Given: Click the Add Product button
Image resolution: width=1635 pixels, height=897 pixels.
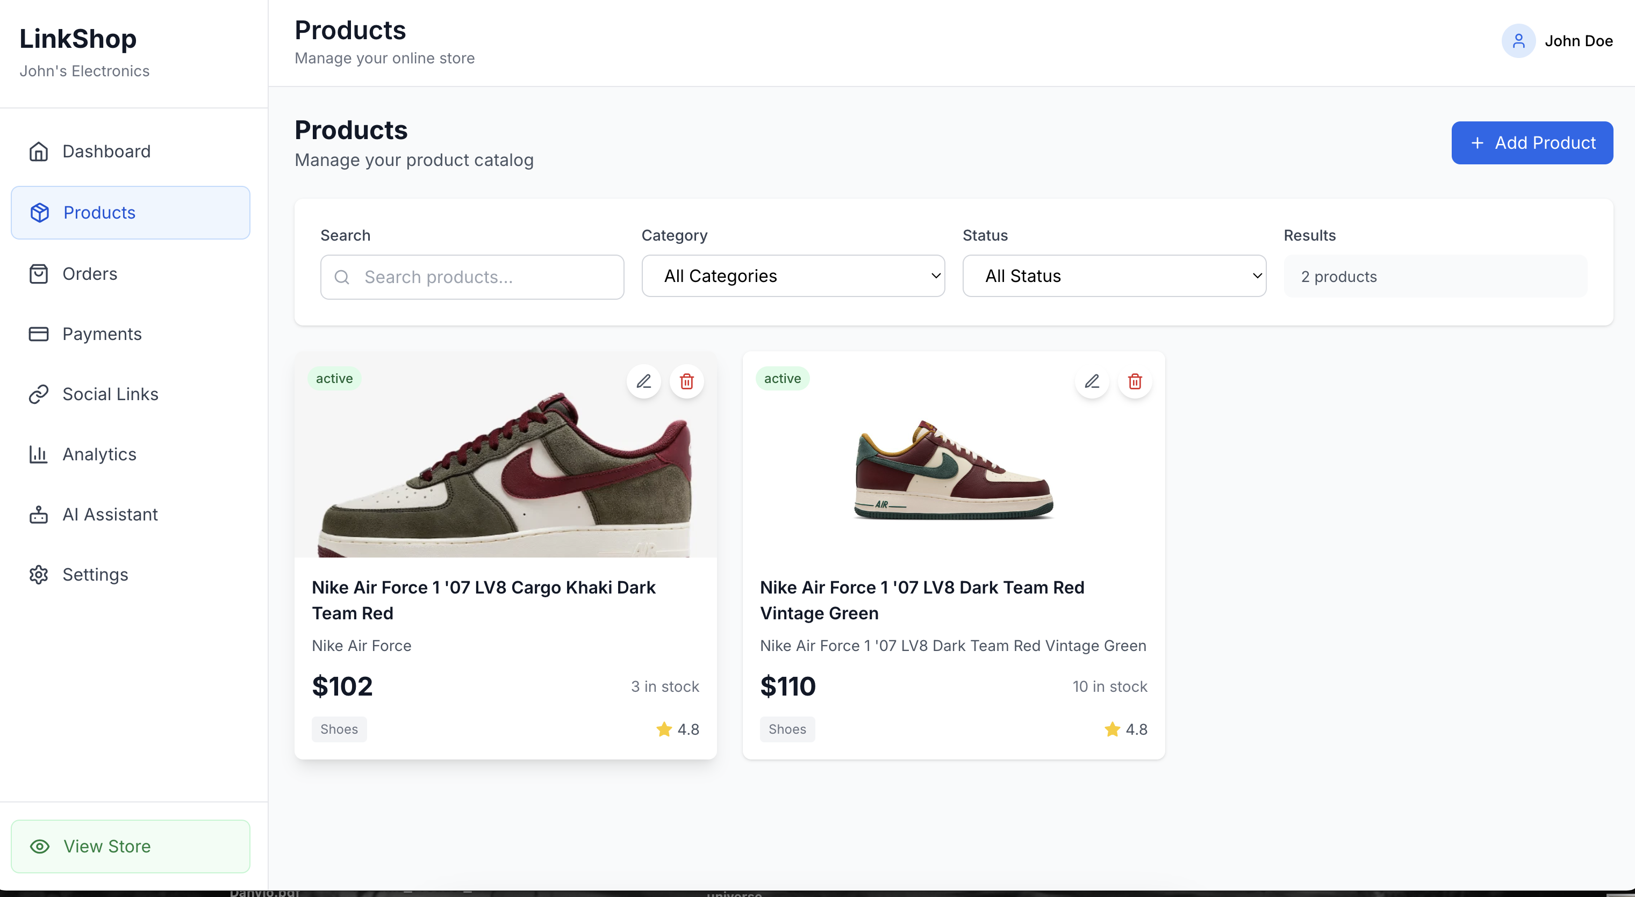Looking at the screenshot, I should [x=1532, y=143].
